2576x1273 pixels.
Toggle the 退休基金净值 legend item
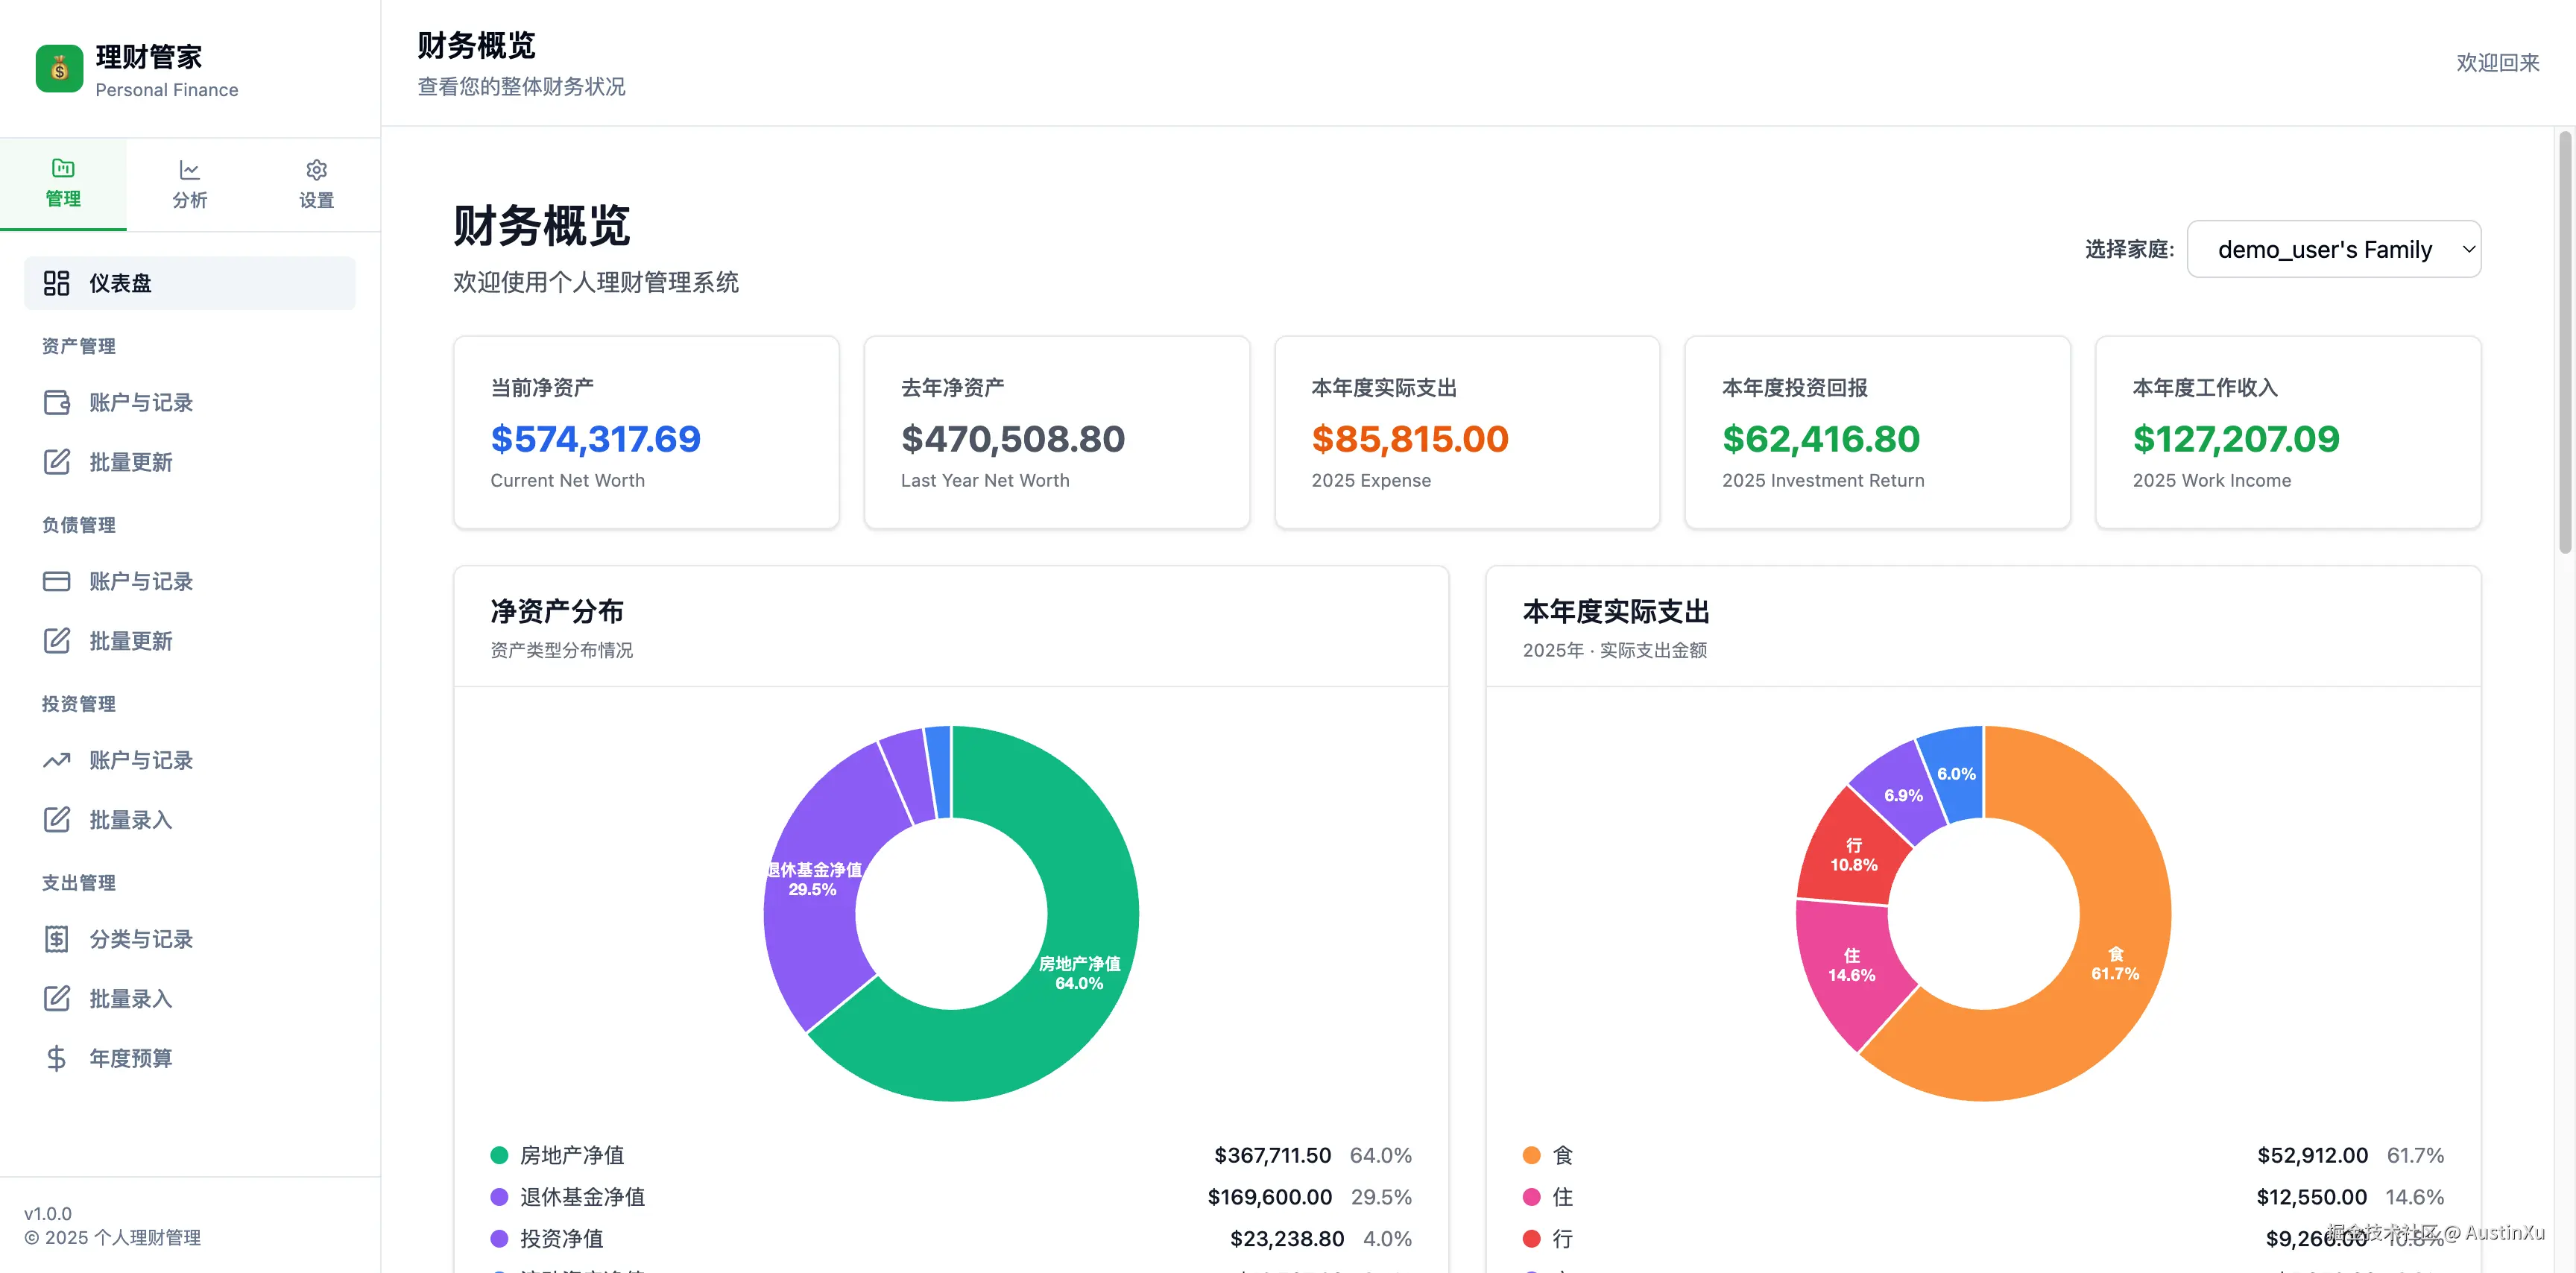[x=582, y=1196]
